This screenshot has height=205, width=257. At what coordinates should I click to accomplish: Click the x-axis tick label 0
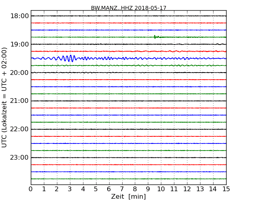point(31,189)
